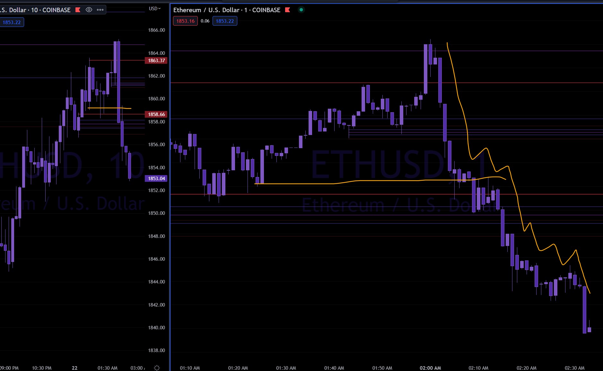The height and width of the screenshot is (371, 603).
Task: Click the red 1853.16 sell price button
Action: pyautogui.click(x=185, y=21)
